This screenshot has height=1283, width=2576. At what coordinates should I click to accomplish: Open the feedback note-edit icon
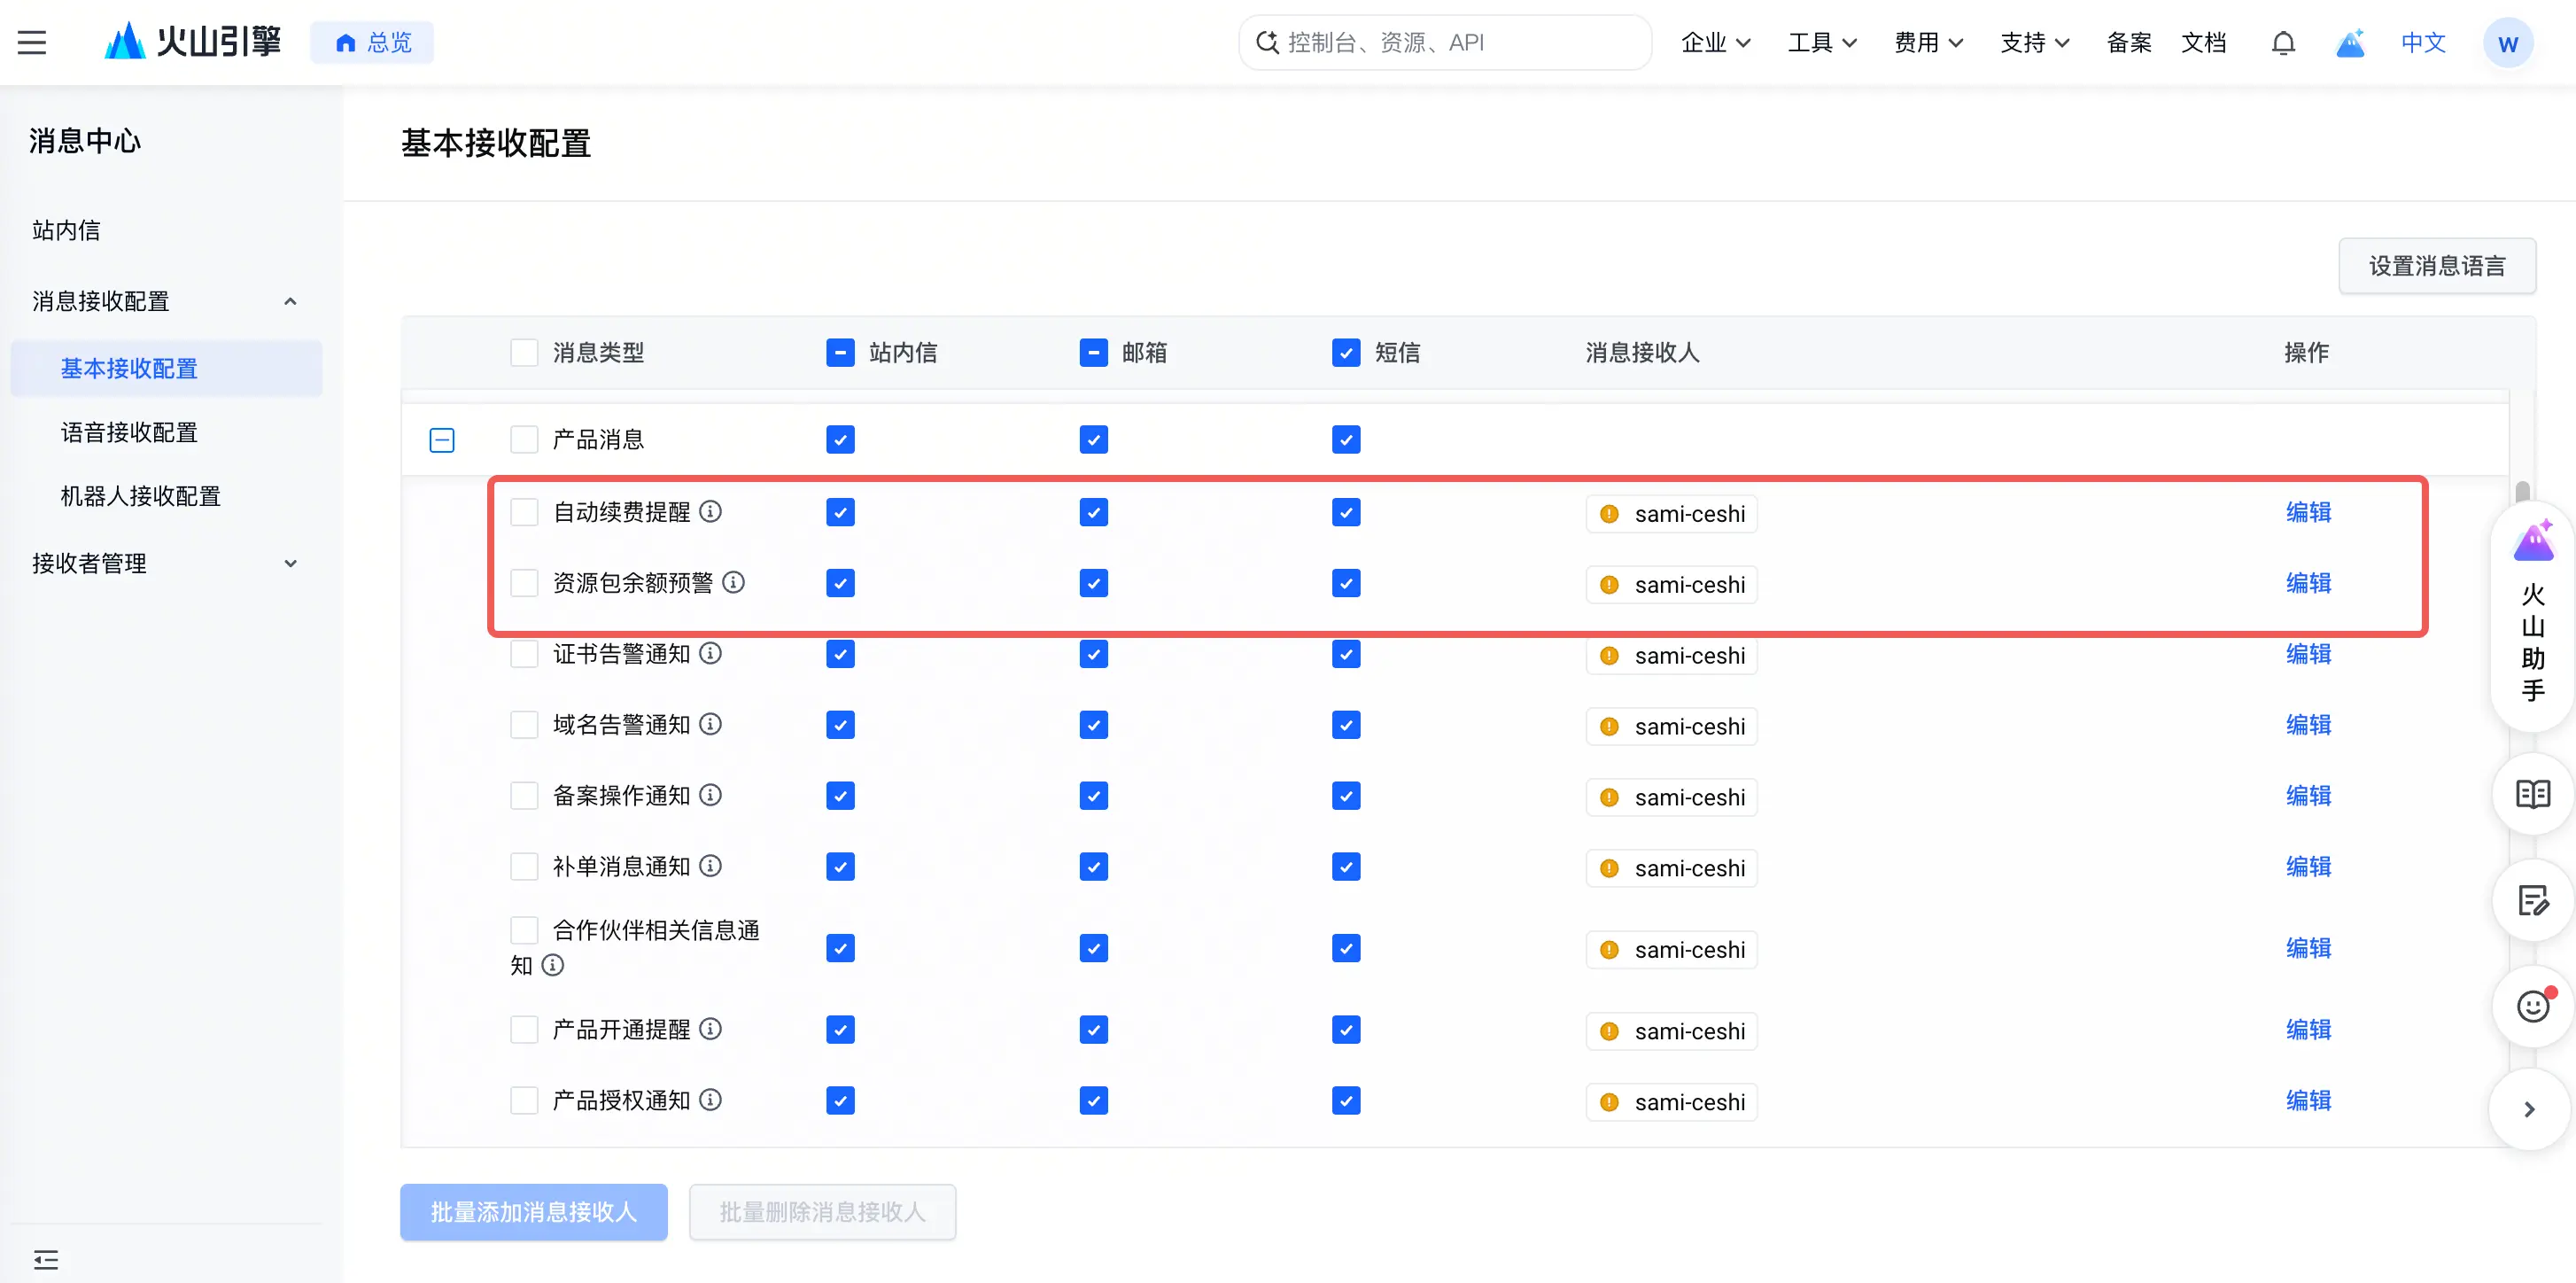[x=2533, y=900]
